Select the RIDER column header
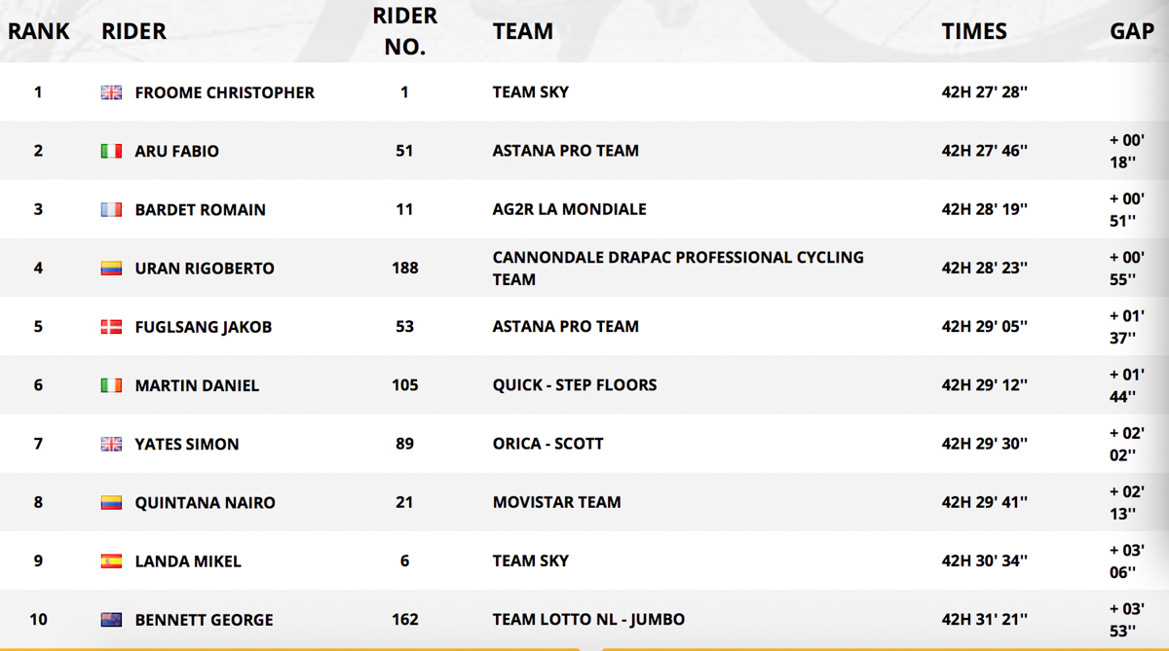The height and width of the screenshot is (651, 1169). tap(133, 31)
